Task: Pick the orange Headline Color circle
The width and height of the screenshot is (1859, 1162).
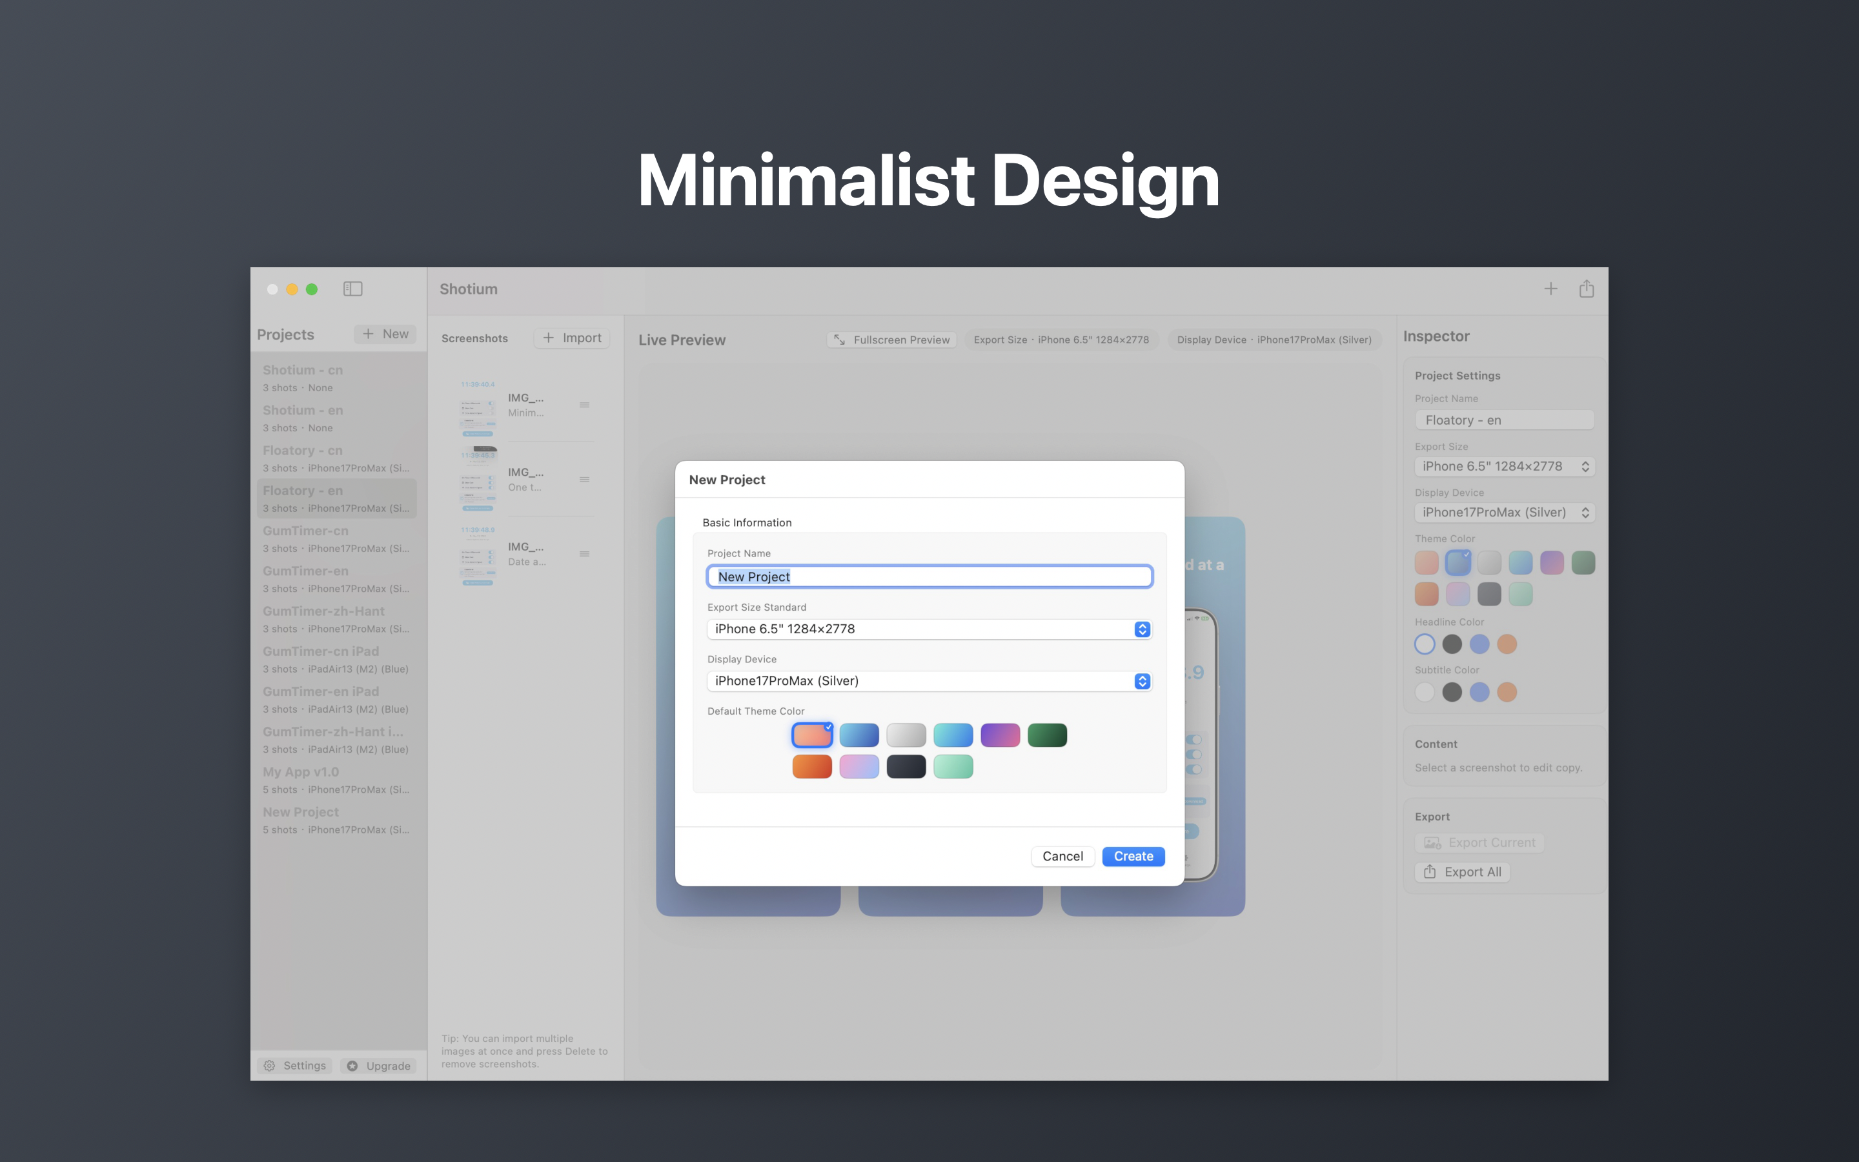Action: coord(1507,643)
